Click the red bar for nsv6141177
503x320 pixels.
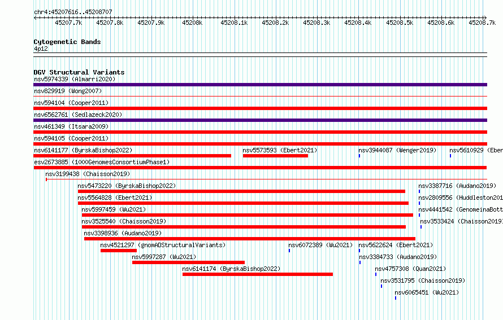(132, 156)
